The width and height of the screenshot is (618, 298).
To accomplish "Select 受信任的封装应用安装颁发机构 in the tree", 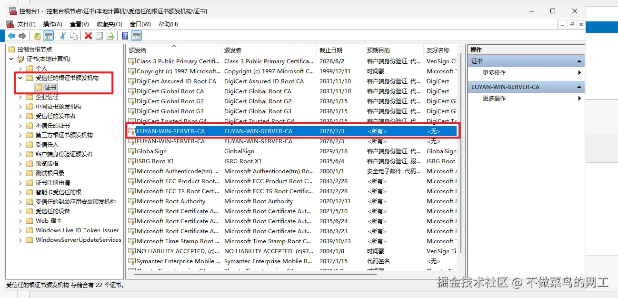I will 75,201.
